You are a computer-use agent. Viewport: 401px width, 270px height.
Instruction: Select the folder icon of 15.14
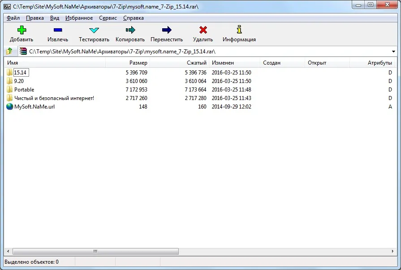click(x=9, y=72)
